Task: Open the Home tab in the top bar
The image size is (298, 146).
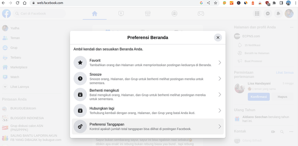Action: coord(95,13)
